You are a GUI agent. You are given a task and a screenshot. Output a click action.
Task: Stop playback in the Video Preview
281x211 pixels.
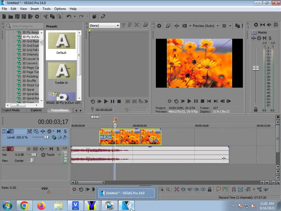tap(203, 101)
